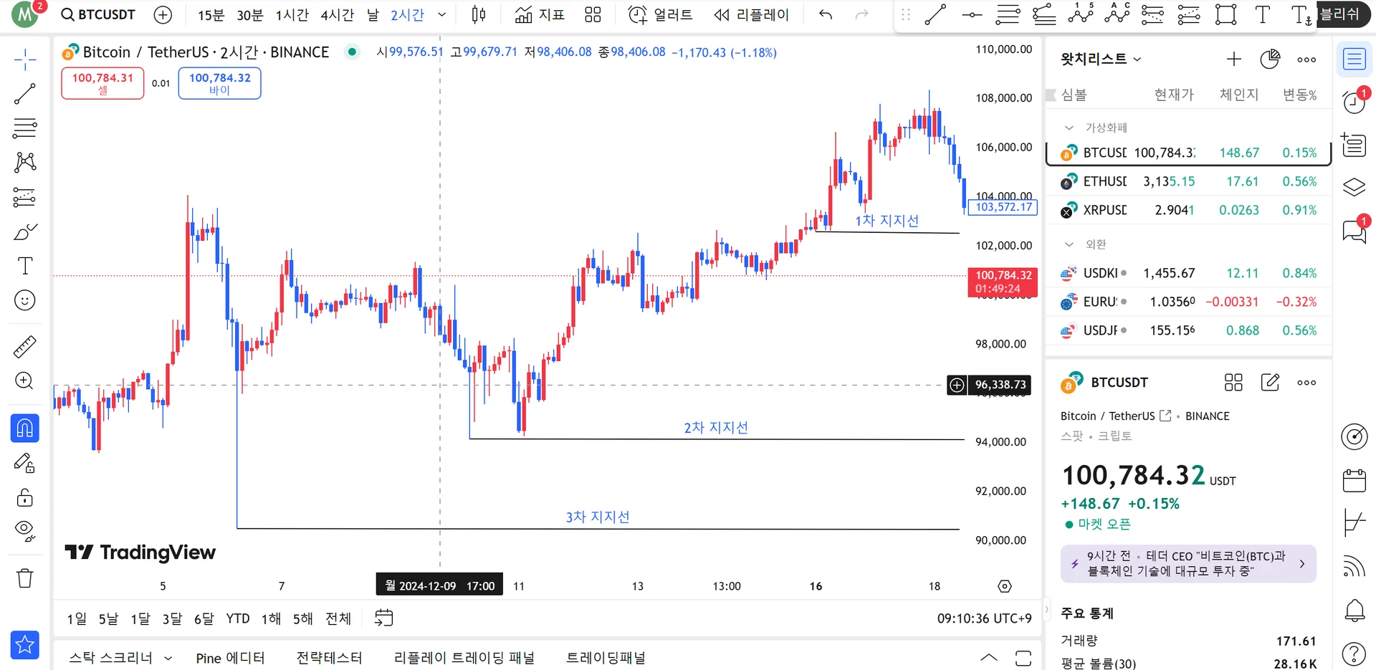The image size is (1376, 670).
Task: Open the emoji icons tool
Action: coord(25,300)
